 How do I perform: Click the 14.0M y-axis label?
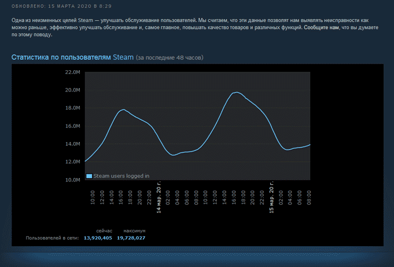click(73, 144)
